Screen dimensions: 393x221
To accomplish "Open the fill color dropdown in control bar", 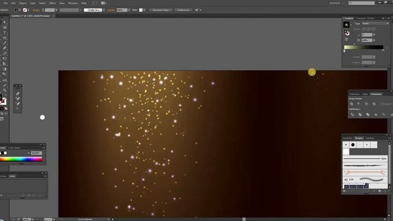I will [20, 10].
